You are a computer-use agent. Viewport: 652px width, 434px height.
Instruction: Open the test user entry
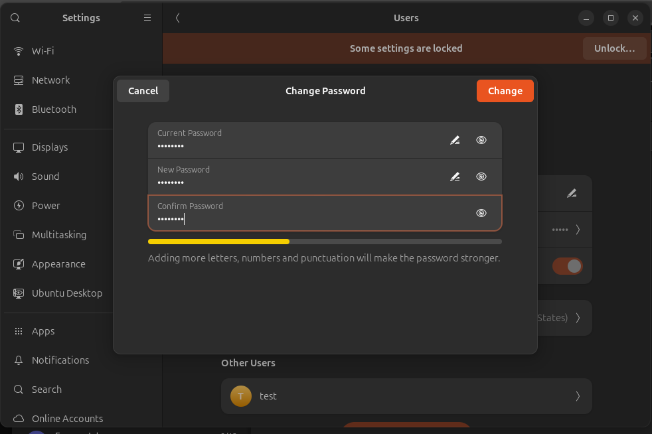tap(406, 396)
